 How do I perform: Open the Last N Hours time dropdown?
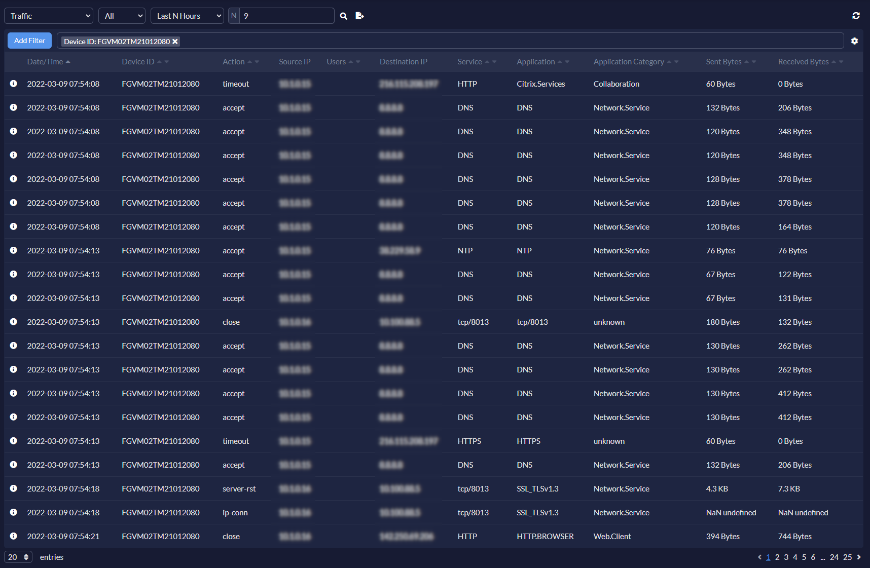coord(187,16)
